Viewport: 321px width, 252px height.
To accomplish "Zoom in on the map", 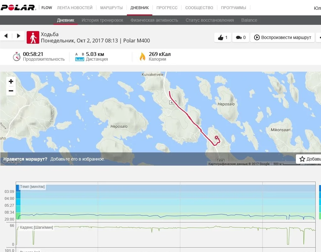I will coord(11,81).
